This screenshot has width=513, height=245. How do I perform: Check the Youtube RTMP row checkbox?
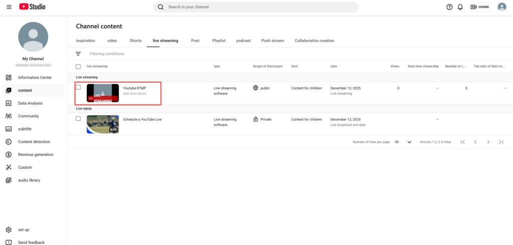pos(78,87)
